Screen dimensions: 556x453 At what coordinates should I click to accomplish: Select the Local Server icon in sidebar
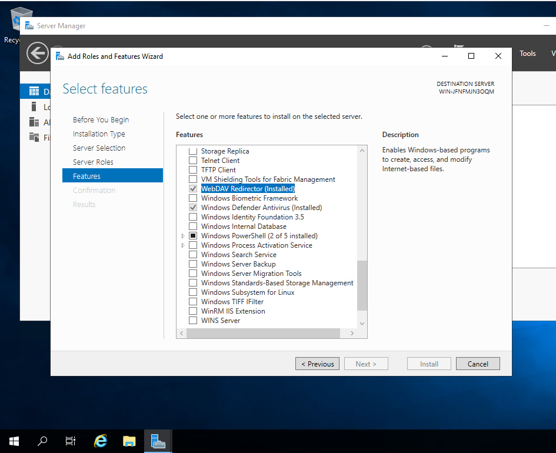(34, 106)
